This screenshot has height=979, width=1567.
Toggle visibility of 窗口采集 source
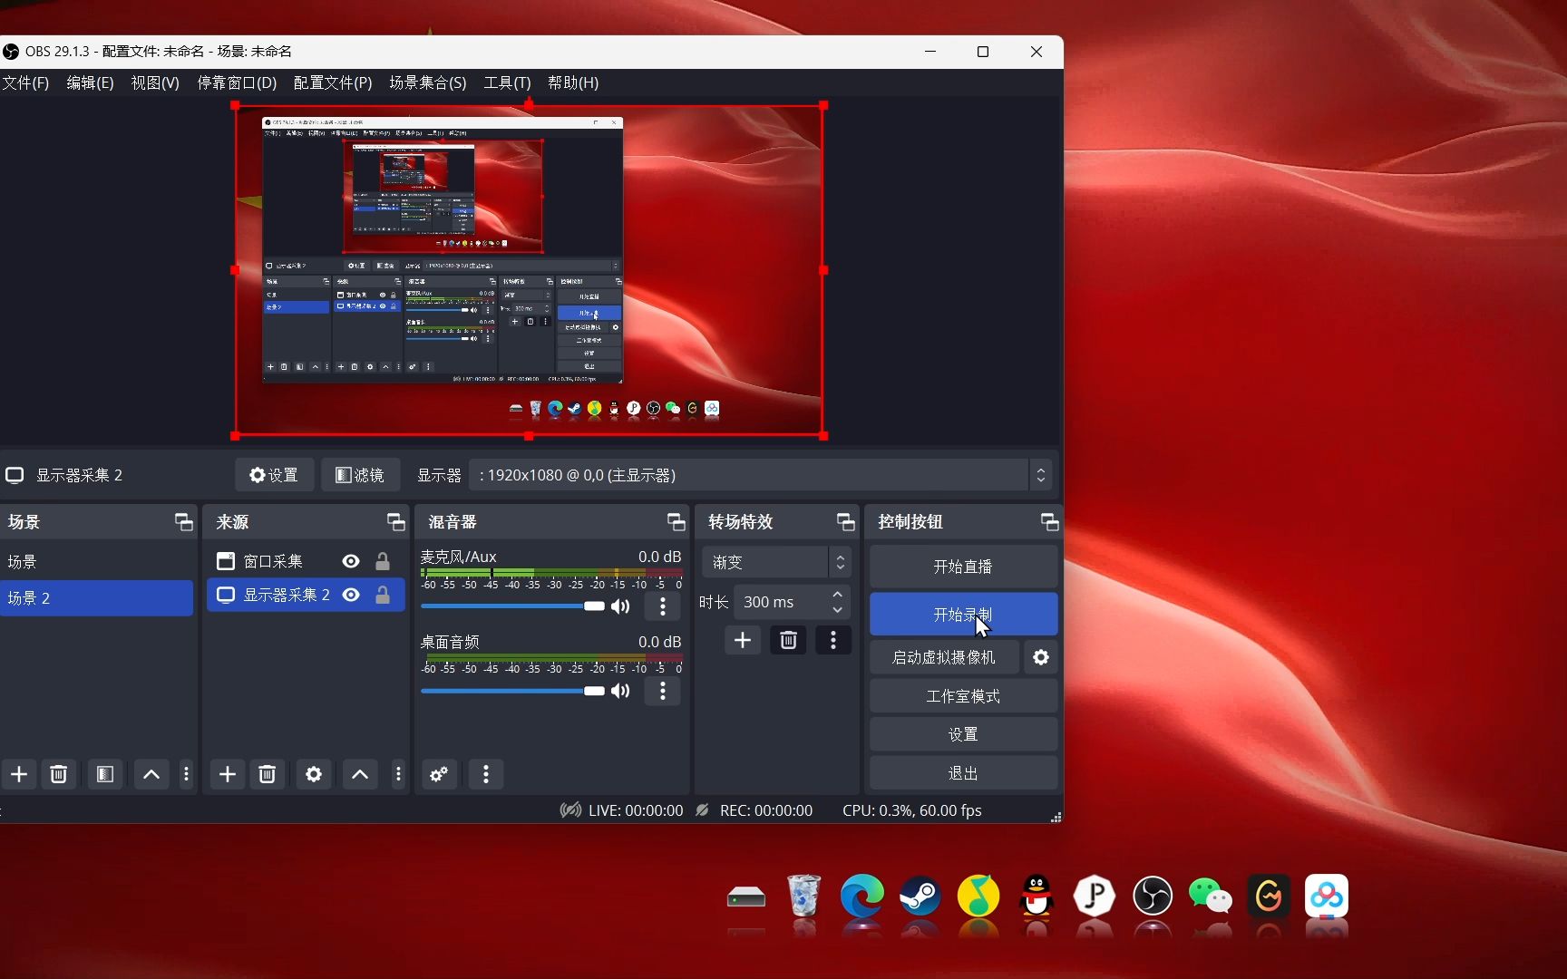pos(351,561)
